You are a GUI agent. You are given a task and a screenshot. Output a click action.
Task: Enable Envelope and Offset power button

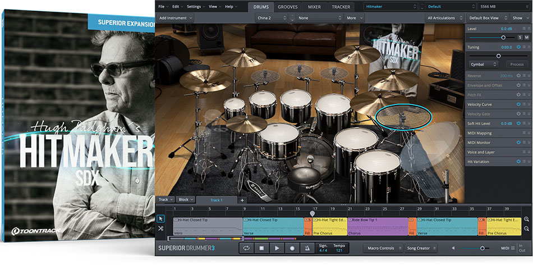coord(518,85)
